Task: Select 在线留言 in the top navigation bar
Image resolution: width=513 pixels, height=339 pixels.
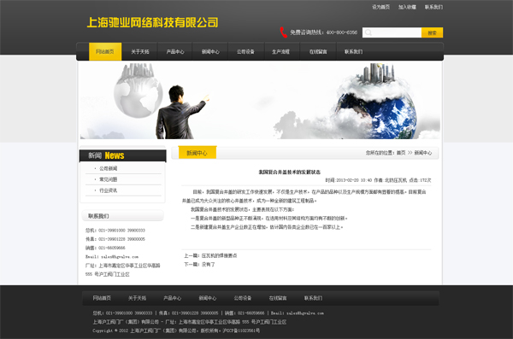Action: (x=318, y=51)
